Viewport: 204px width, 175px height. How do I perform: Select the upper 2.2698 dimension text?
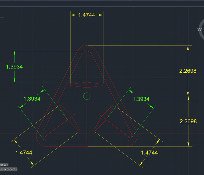[x=188, y=71]
